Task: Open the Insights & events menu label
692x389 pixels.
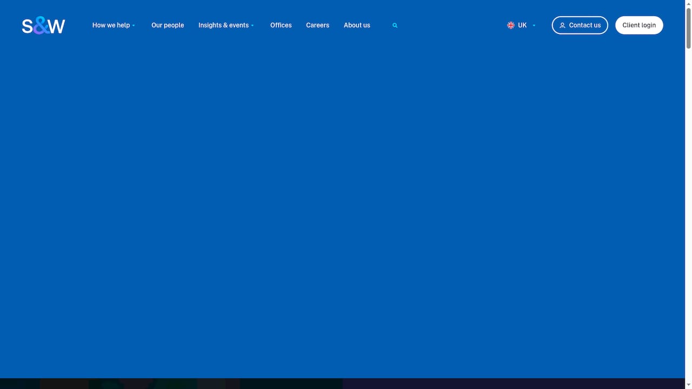Action: coord(223,25)
